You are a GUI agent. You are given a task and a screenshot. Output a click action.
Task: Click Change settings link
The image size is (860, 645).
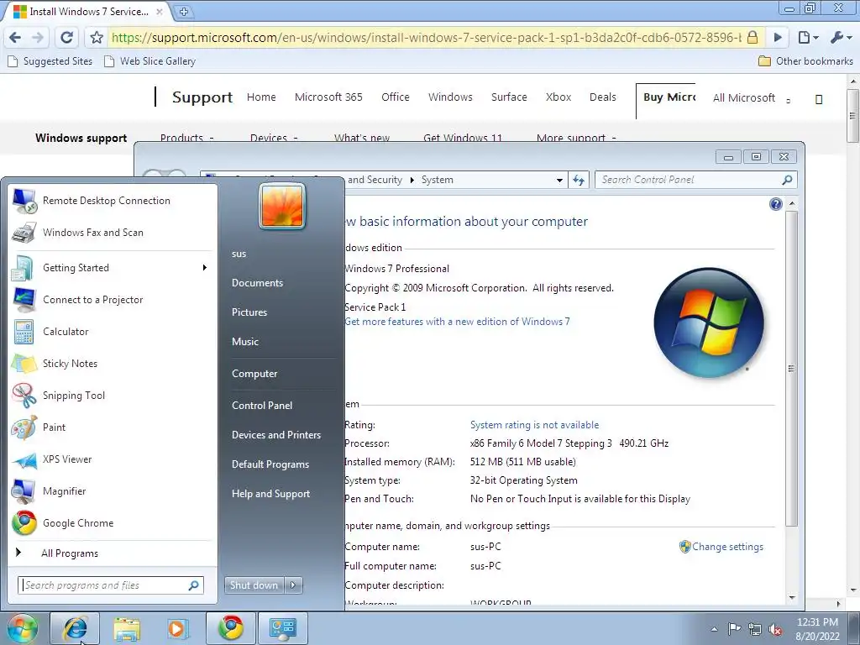pyautogui.click(x=727, y=547)
